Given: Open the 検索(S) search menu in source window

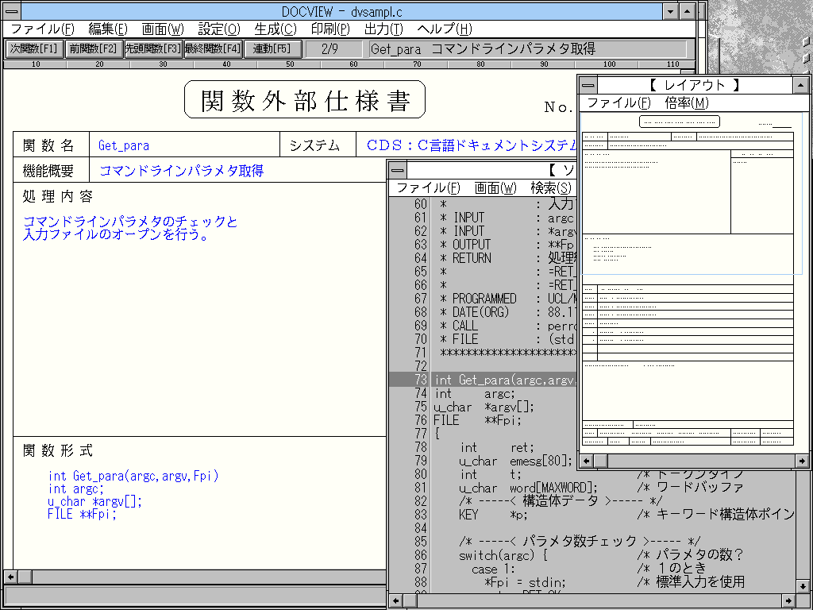Looking at the screenshot, I should click(550, 188).
